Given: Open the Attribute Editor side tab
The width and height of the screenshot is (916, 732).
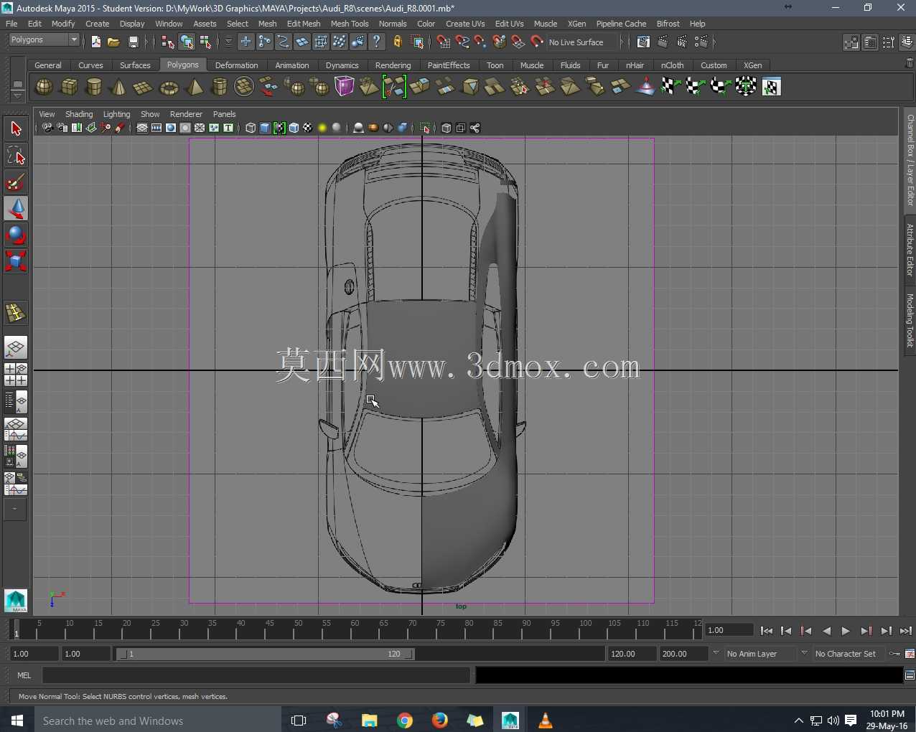Looking at the screenshot, I should tap(910, 250).
